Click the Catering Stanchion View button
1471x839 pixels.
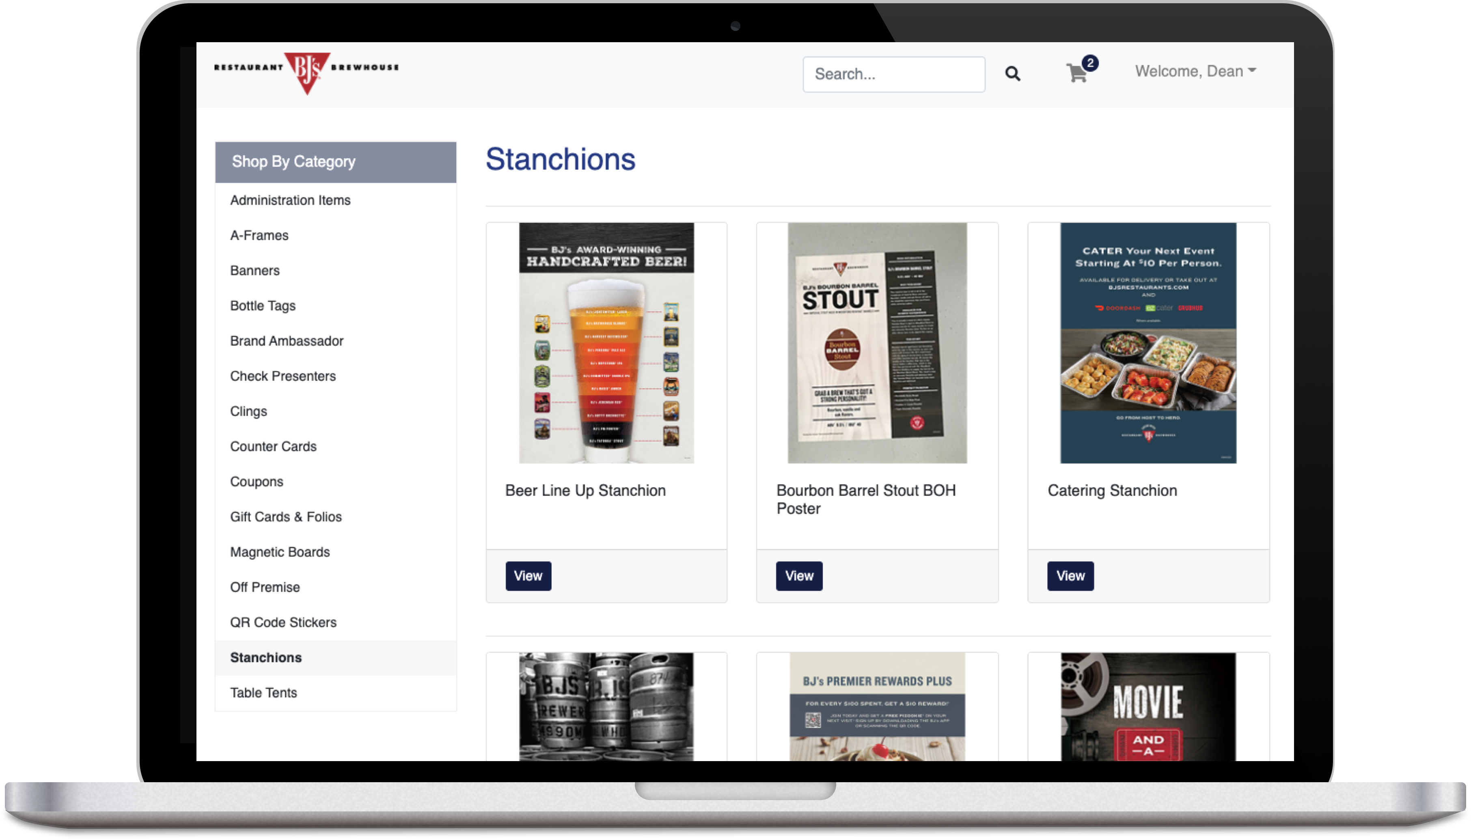pos(1071,575)
